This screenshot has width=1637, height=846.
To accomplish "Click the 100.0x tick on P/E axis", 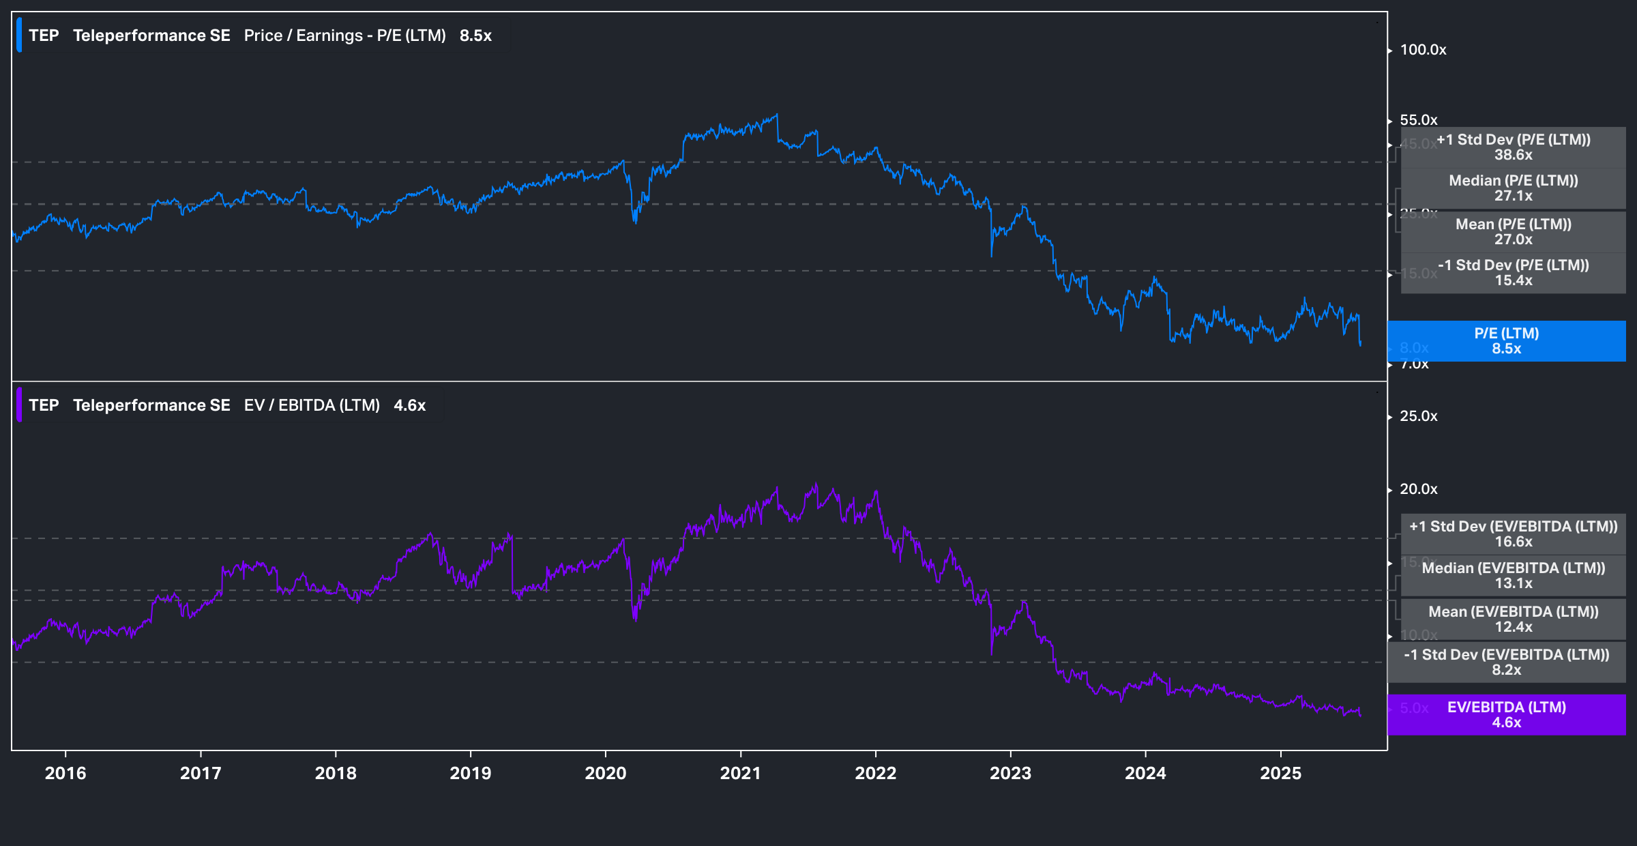I will pyautogui.click(x=1423, y=50).
